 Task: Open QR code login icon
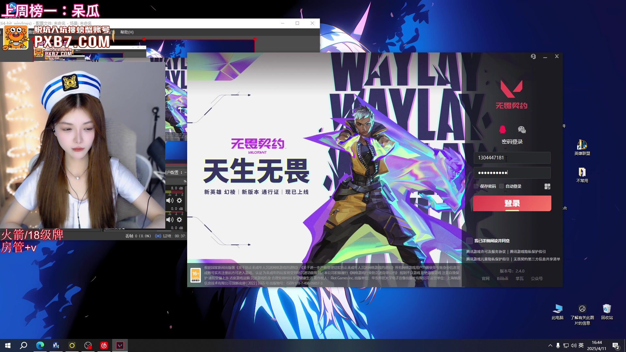547,186
